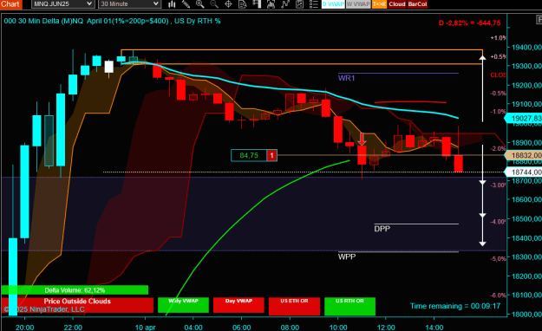Click the WR1 pivot label
The height and width of the screenshot is (331, 542).
tap(346, 78)
